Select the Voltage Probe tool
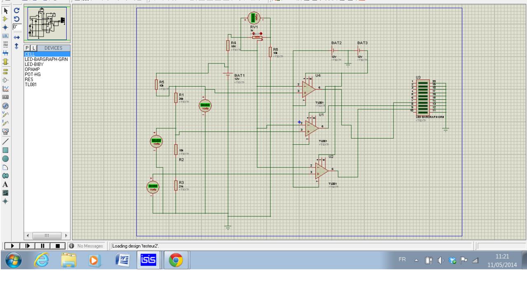 tap(6, 114)
